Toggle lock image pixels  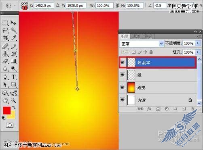point(140,52)
